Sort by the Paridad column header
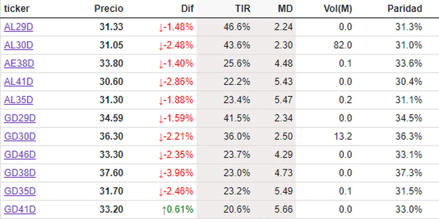Screen dimensions: 439x219 tap(405, 9)
